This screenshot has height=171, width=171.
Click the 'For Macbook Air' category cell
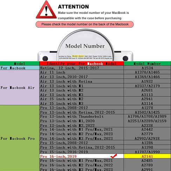coord(20,88)
